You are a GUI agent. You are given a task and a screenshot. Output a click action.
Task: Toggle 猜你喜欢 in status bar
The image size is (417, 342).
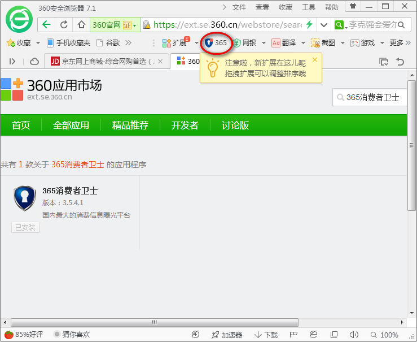coord(72,334)
